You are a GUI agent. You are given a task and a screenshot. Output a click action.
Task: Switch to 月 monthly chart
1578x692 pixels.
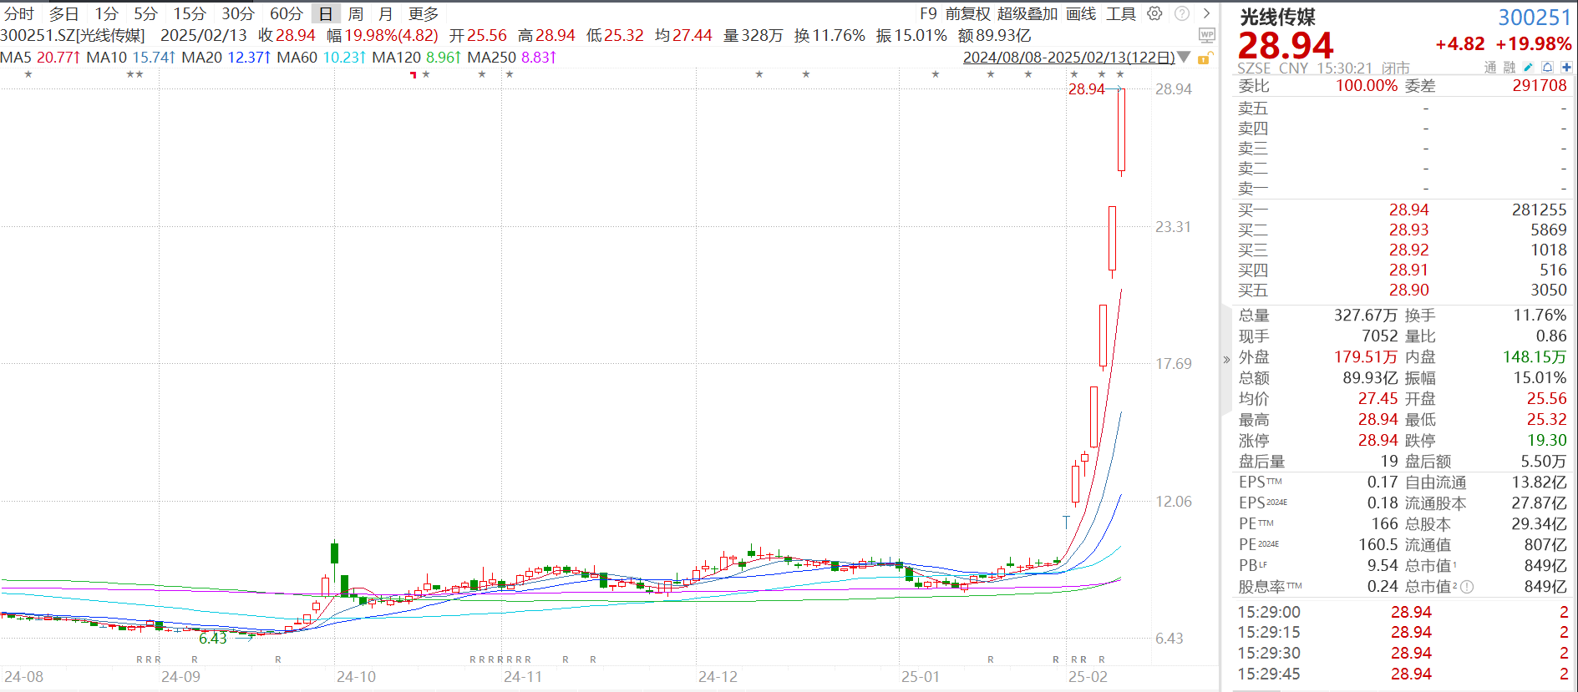[x=385, y=14]
